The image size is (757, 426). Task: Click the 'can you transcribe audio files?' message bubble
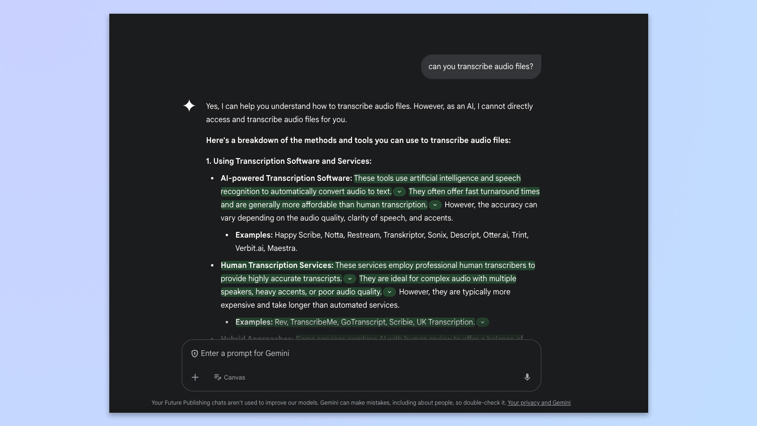pyautogui.click(x=481, y=67)
